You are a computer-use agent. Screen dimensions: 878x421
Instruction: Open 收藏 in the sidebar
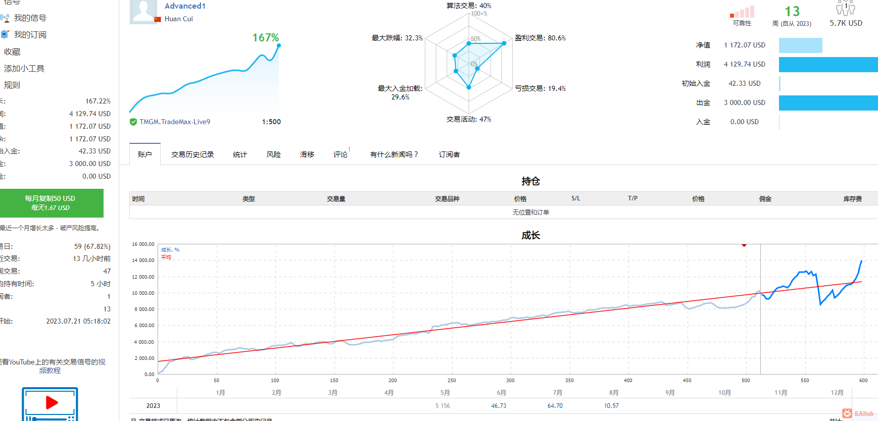point(12,52)
